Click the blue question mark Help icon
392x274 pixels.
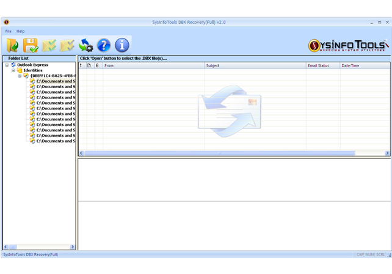coord(104,45)
